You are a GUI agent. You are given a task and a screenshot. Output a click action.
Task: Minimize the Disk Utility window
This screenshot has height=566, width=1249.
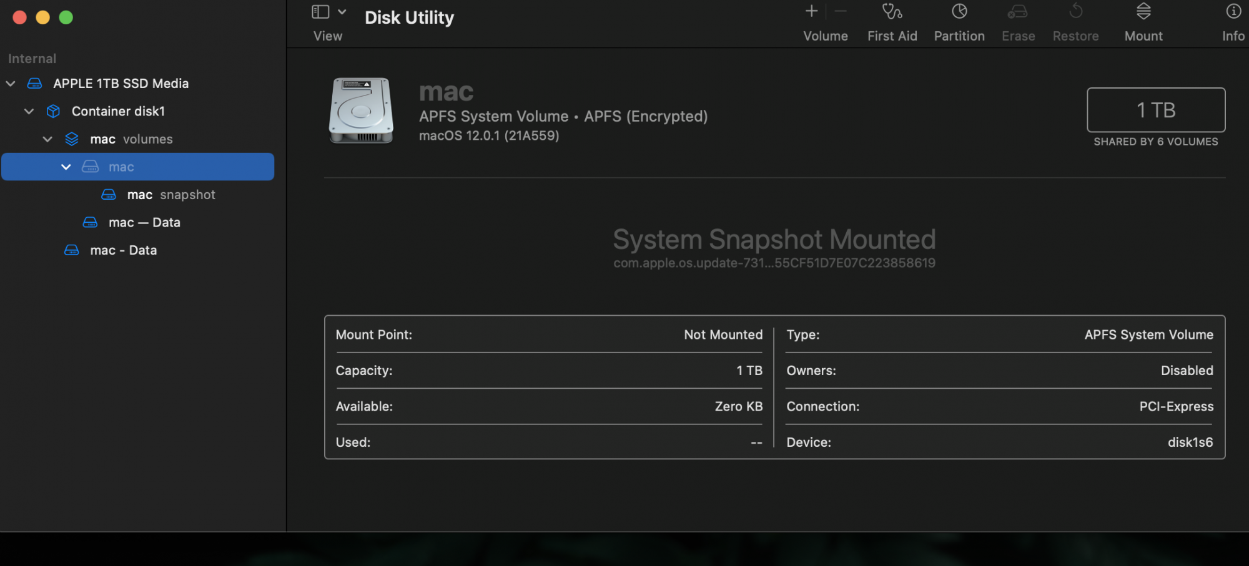(43, 17)
